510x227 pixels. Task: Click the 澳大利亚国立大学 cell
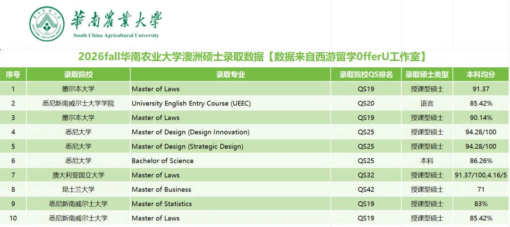pyautogui.click(x=78, y=175)
